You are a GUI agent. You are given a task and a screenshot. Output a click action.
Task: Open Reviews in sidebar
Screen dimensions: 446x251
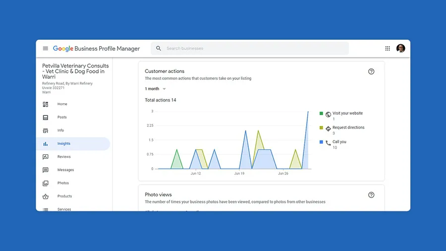[73, 157]
